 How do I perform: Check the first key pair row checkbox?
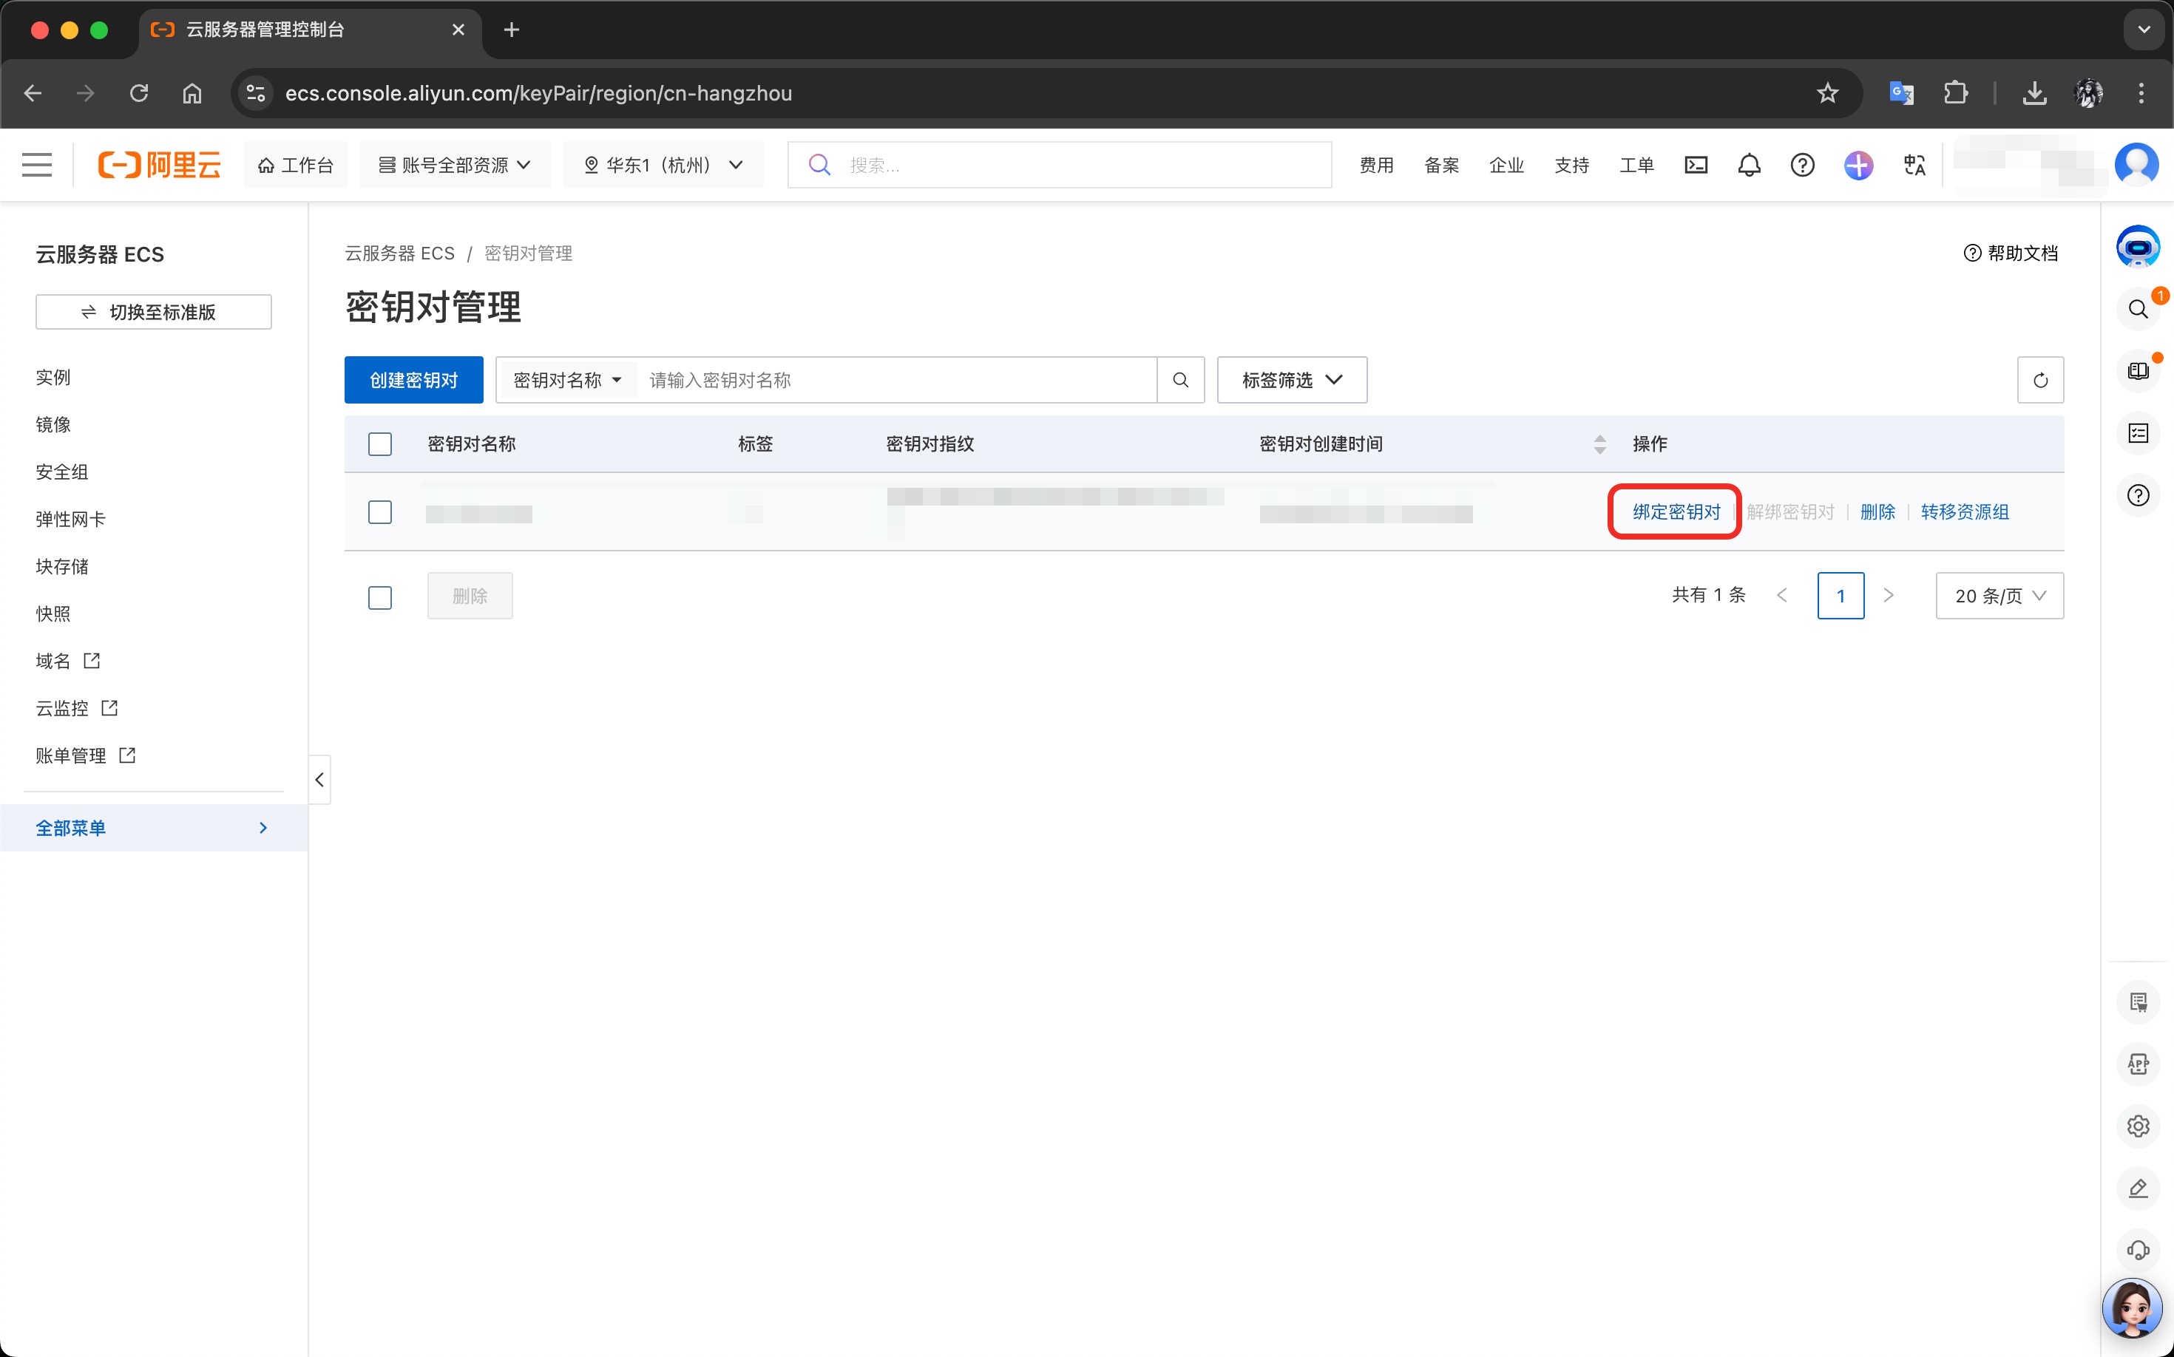point(380,512)
